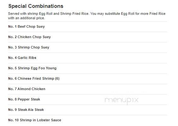
Task: Click the '(6)' after Chinese Fried Shrimp
Action: point(57,78)
